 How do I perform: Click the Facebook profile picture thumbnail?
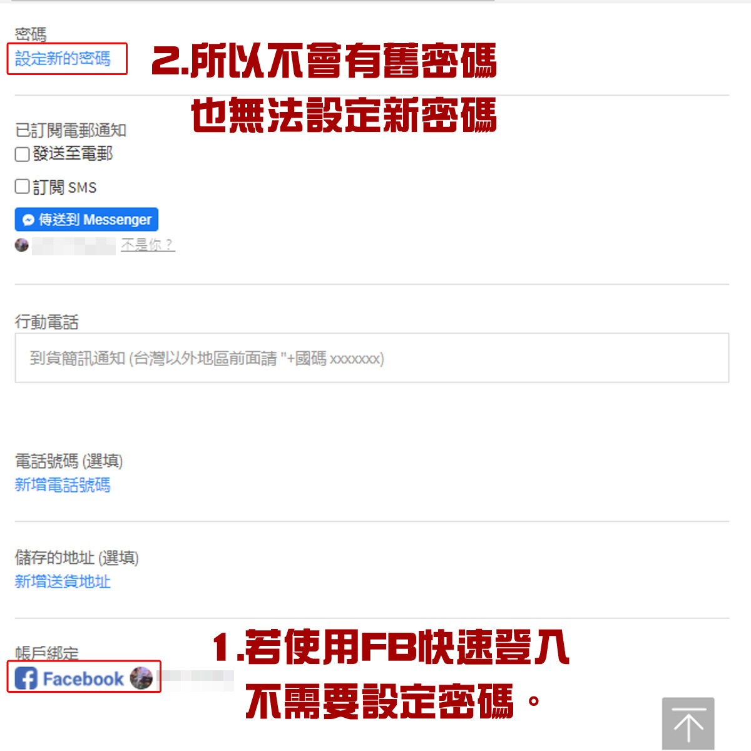click(x=141, y=678)
